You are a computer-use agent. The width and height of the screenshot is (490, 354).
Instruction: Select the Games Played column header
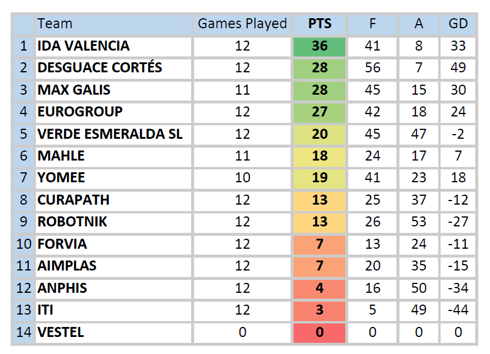point(242,24)
